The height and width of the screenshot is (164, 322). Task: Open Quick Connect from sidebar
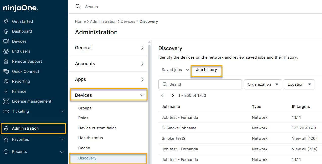coord(26,72)
